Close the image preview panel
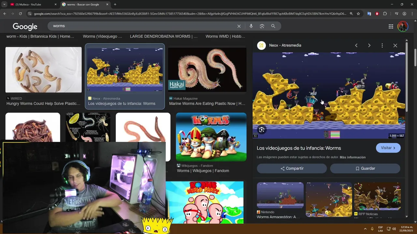 pyautogui.click(x=395, y=45)
